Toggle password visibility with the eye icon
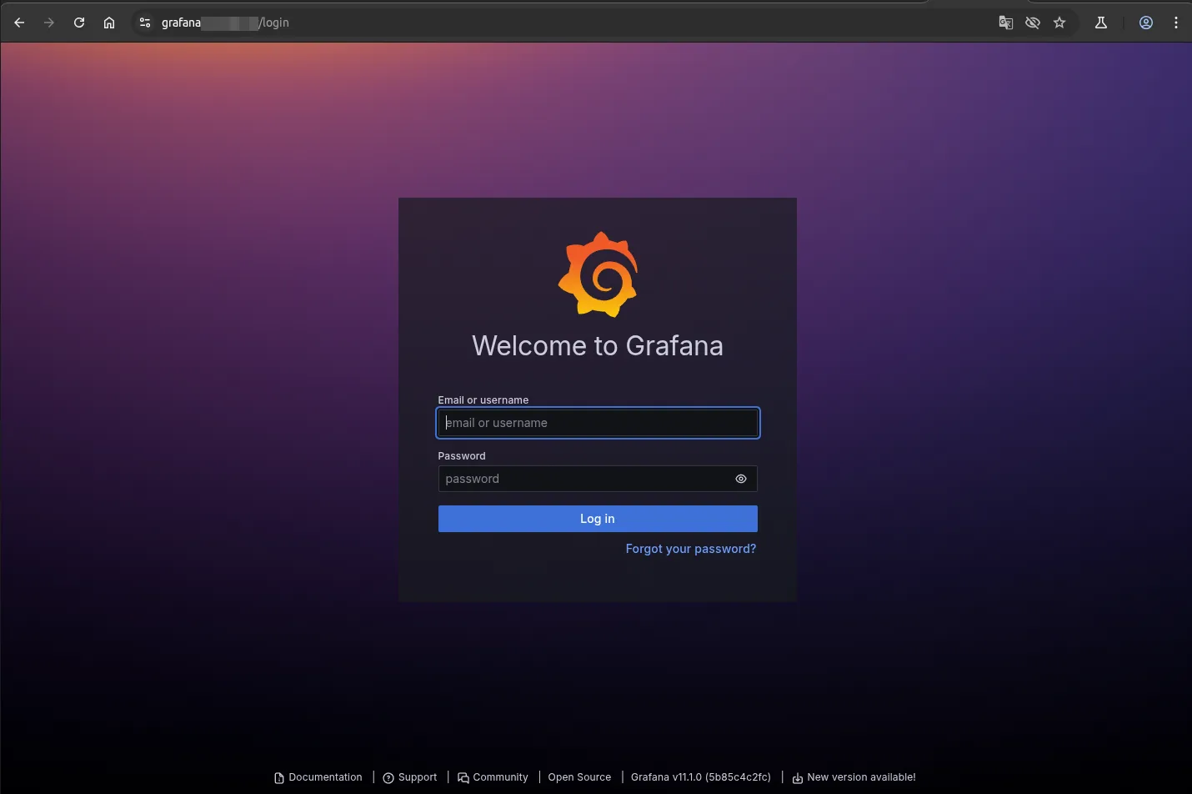The height and width of the screenshot is (794, 1192). point(741,479)
